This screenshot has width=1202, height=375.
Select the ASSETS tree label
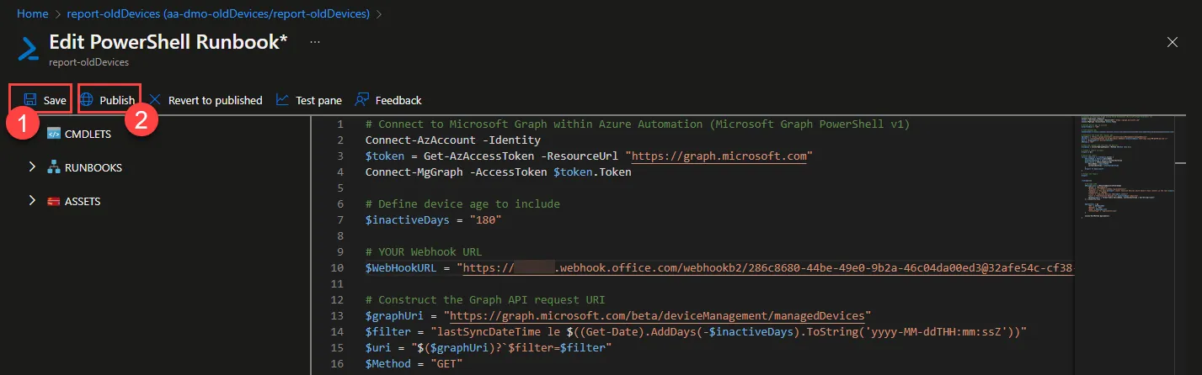pos(83,201)
